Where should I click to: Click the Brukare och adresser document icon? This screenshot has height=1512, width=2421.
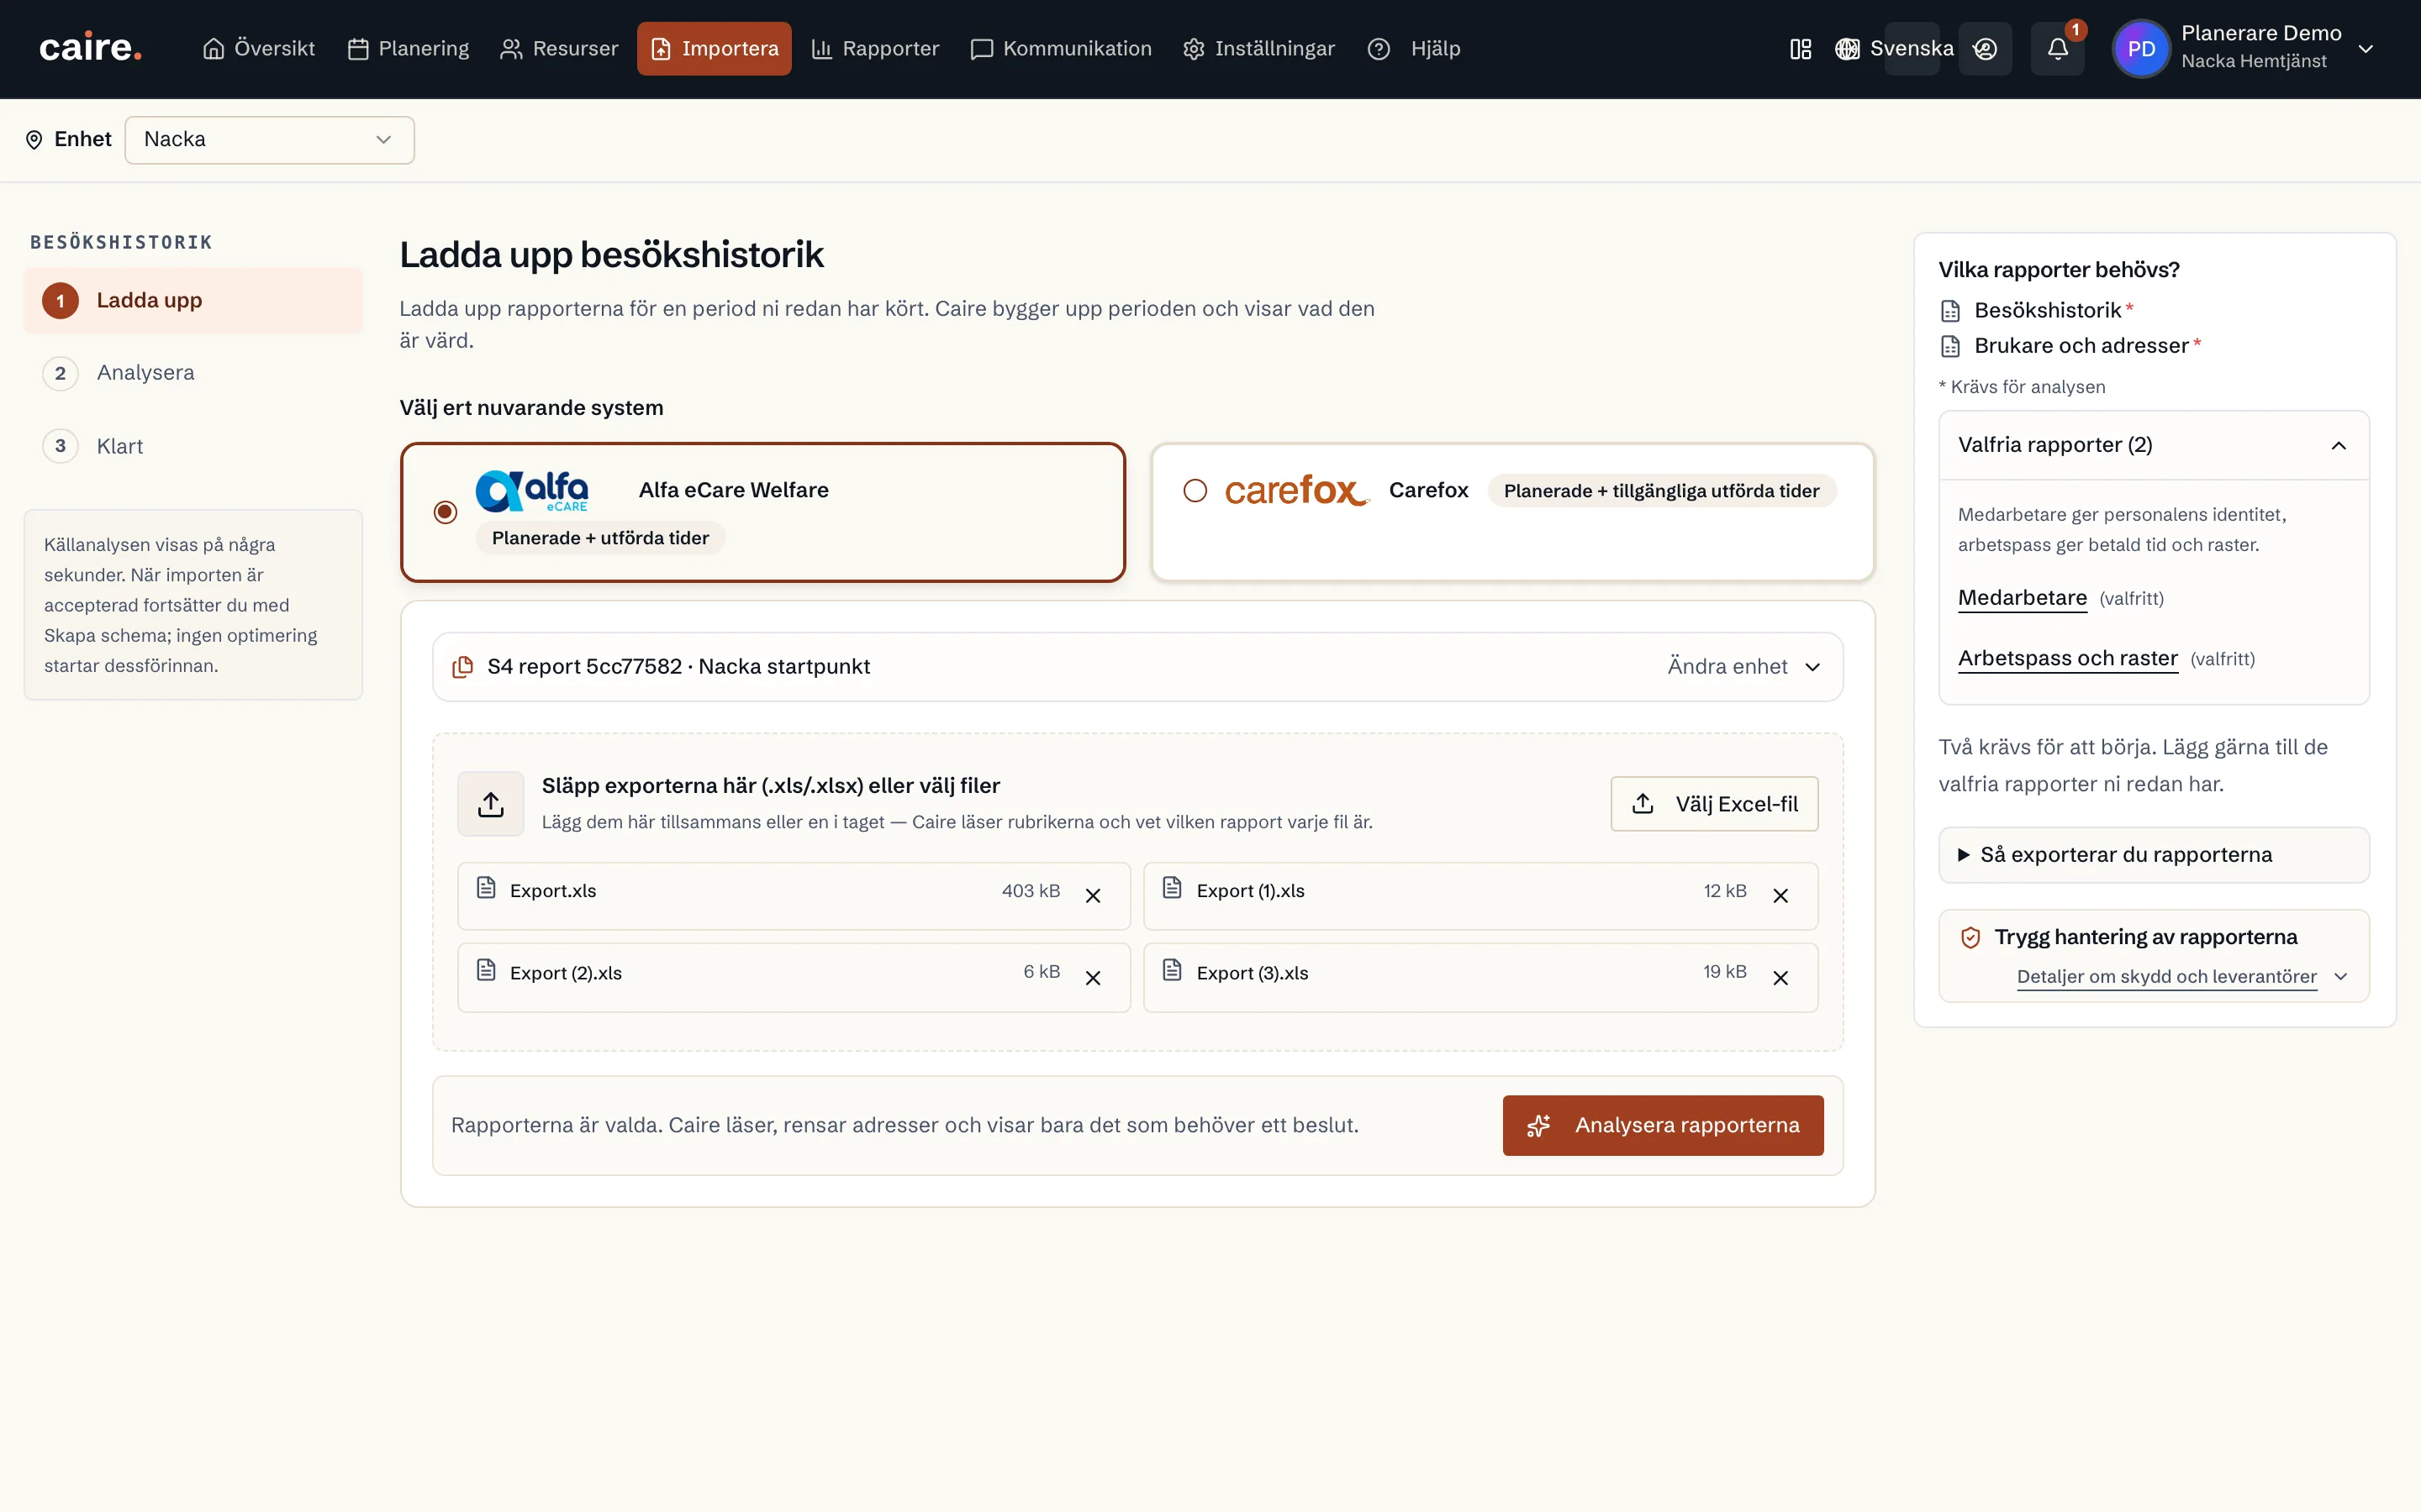click(x=1949, y=346)
